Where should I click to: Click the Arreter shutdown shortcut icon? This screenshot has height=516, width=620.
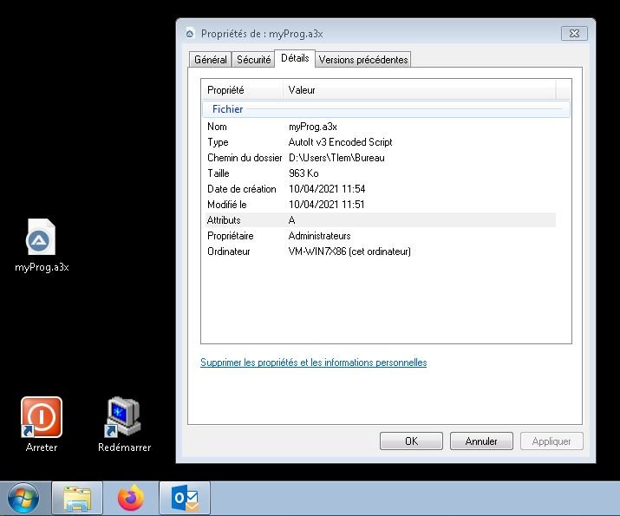(x=42, y=418)
